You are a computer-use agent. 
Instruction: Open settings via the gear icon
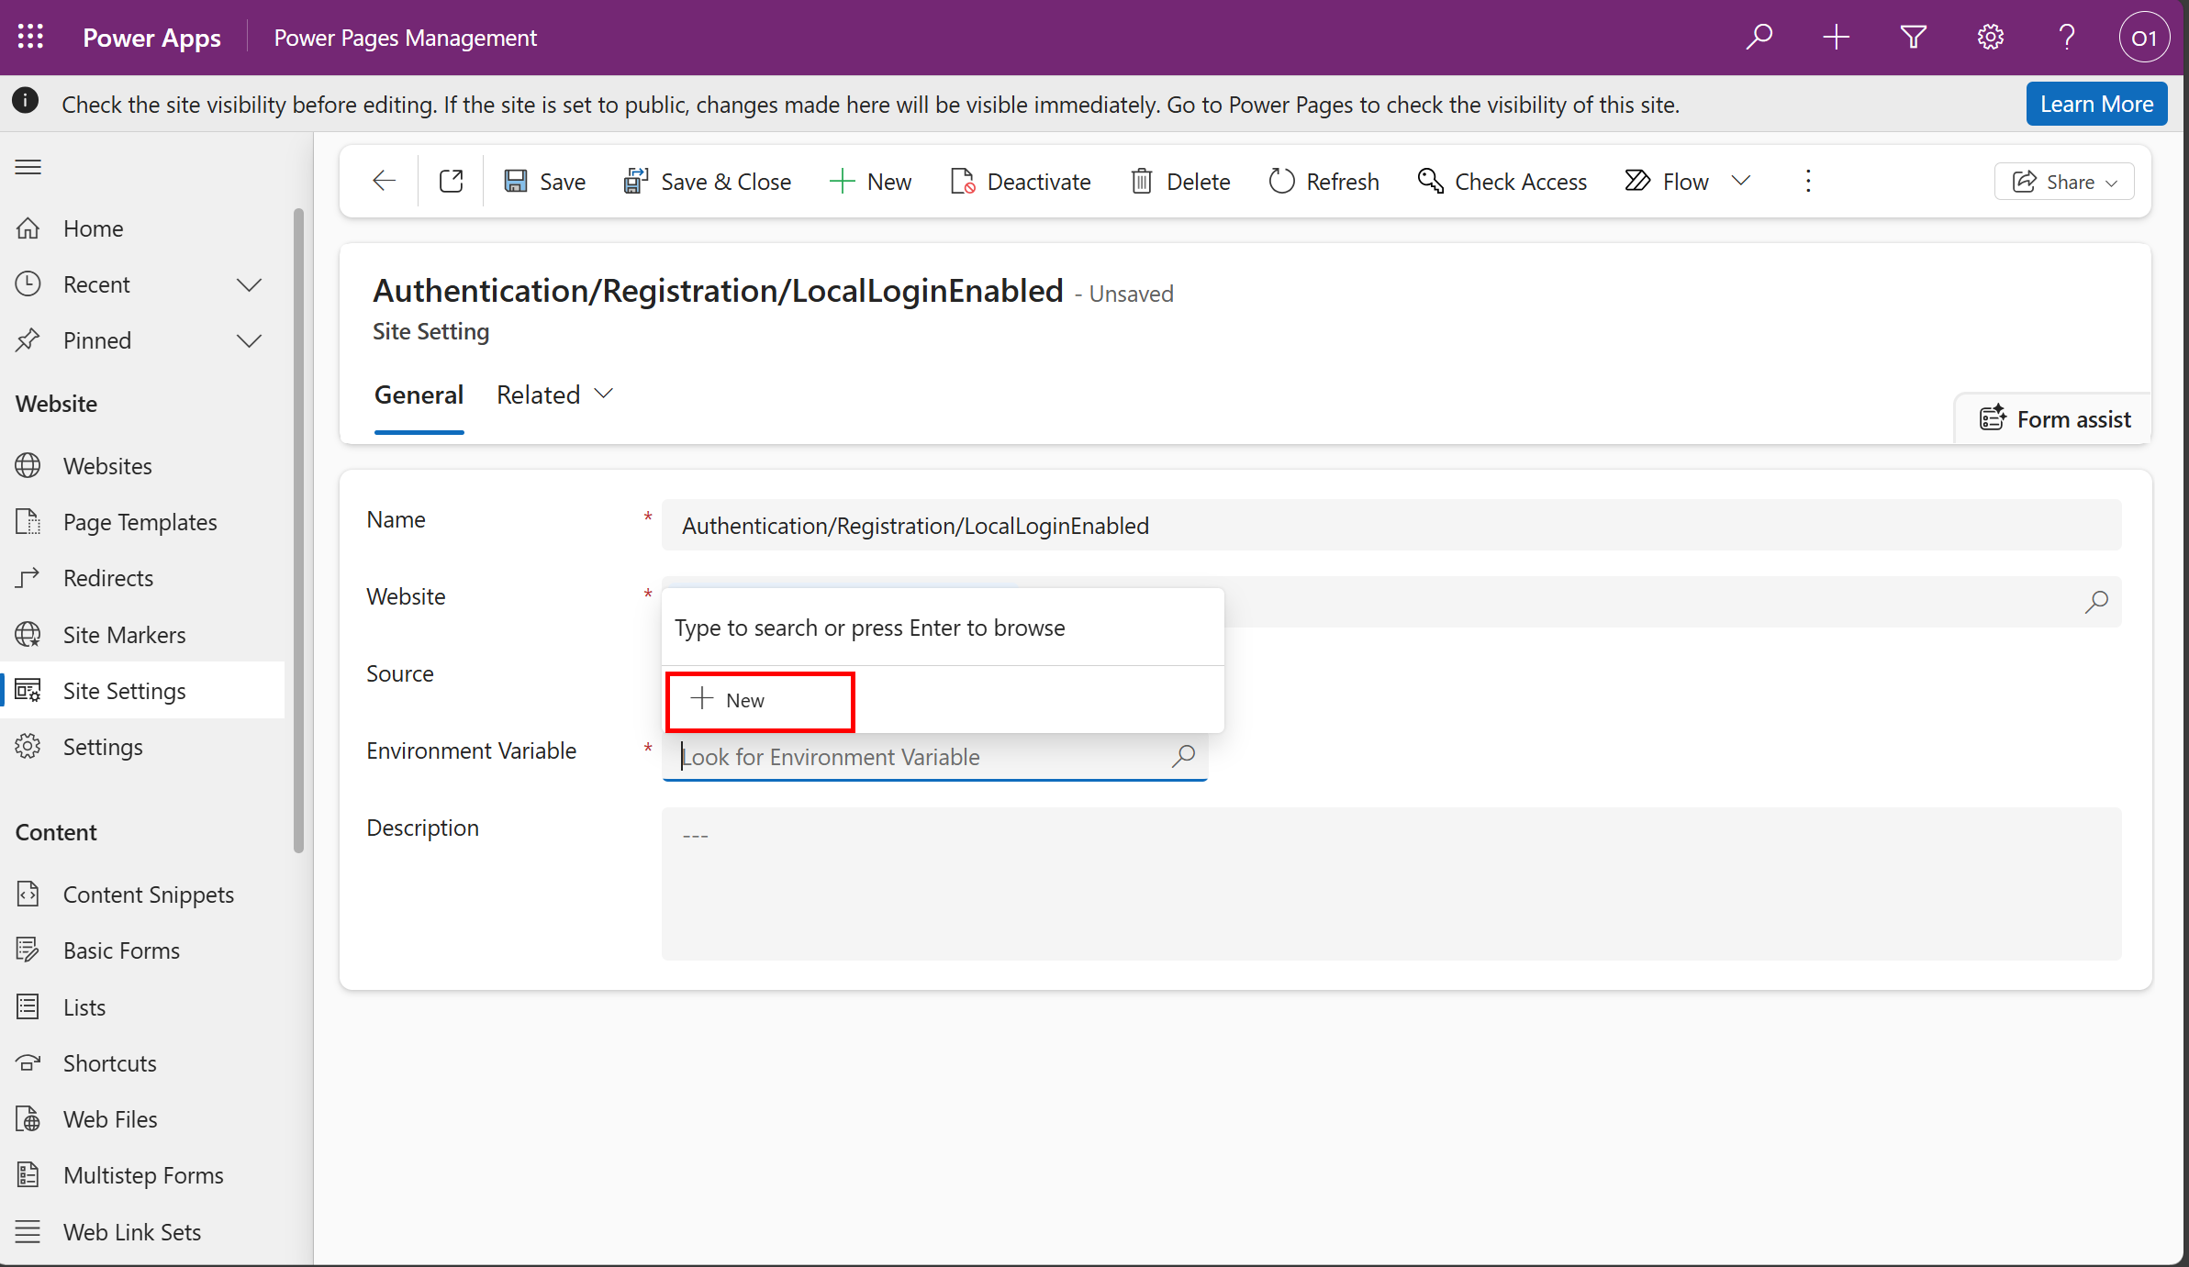pos(1989,37)
